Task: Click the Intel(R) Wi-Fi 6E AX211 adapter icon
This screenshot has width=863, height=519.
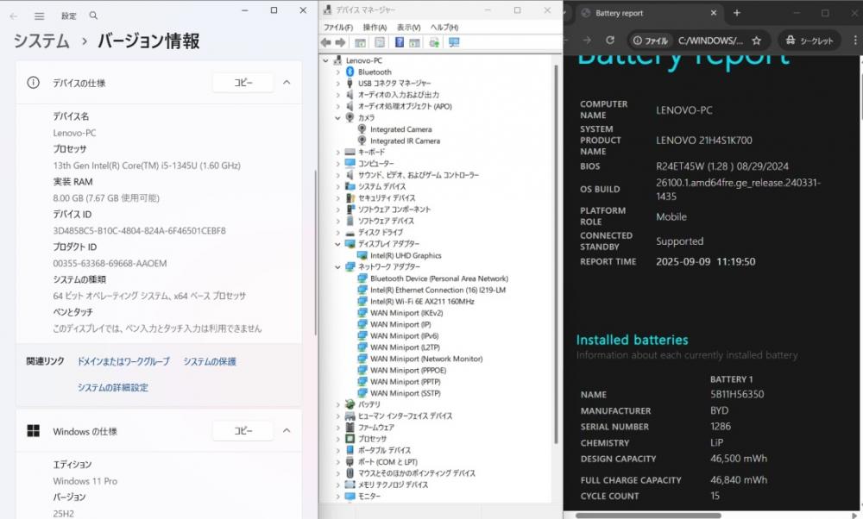Action: [x=362, y=301]
